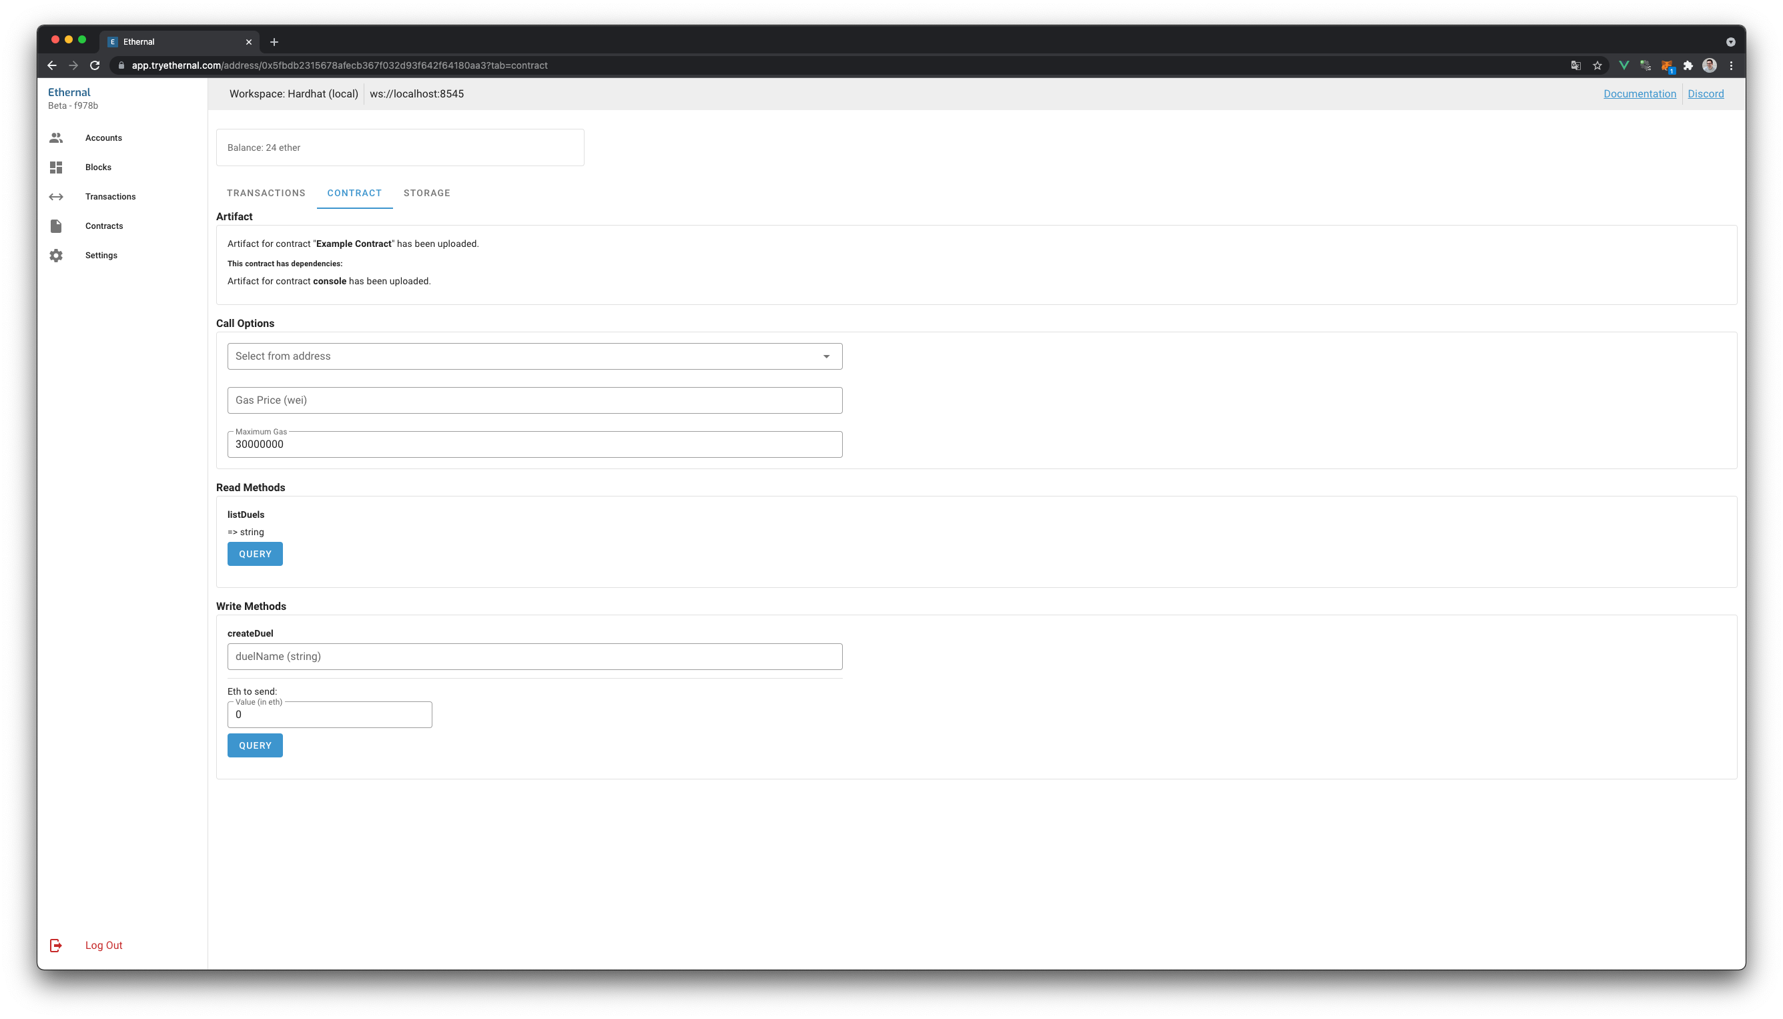Screen dimensions: 1783x1019
Task: Switch to the Storage tab
Action: [427, 193]
